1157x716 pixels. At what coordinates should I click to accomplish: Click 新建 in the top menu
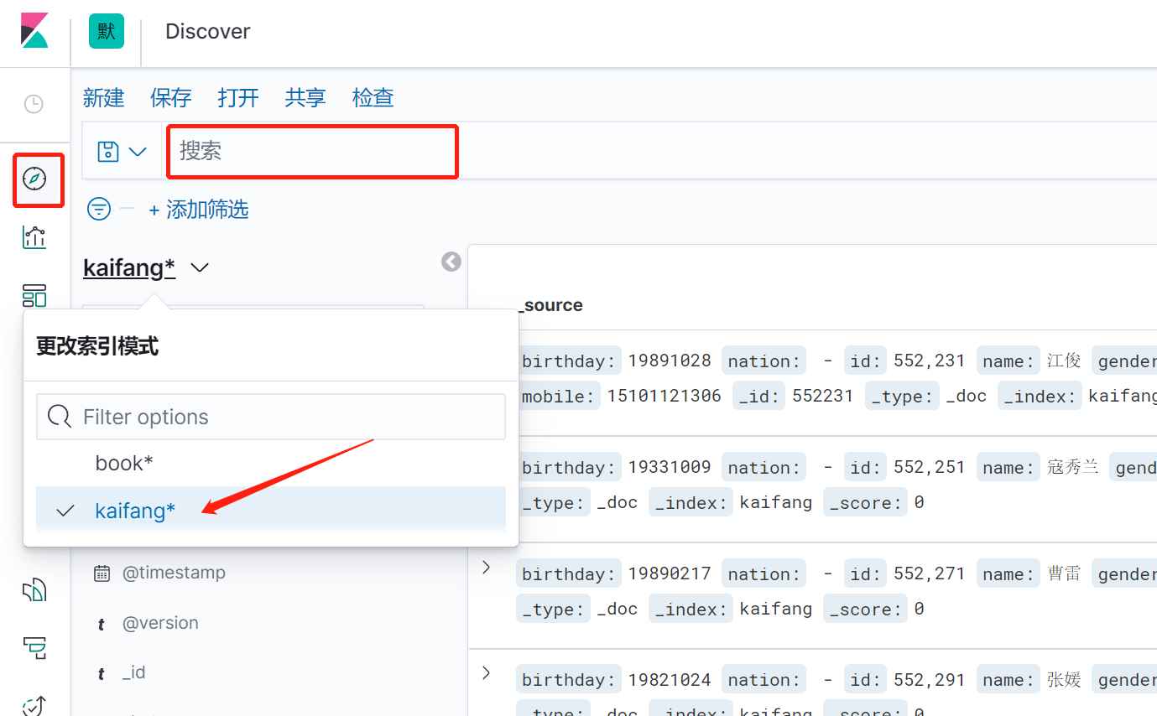coord(104,98)
